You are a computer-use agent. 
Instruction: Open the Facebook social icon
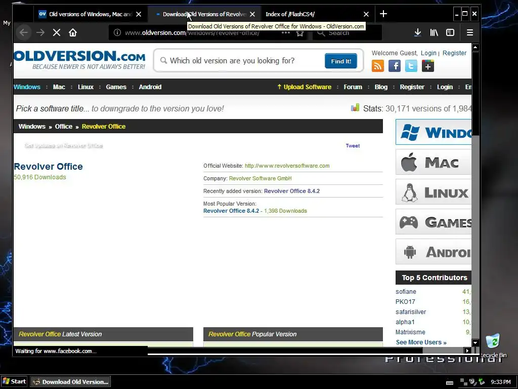(395, 66)
